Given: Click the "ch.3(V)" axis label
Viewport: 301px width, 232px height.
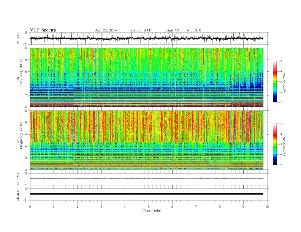Looking at the screenshot, I should tap(18, 179).
